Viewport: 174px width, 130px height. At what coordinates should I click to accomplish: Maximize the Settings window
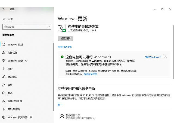162,9
